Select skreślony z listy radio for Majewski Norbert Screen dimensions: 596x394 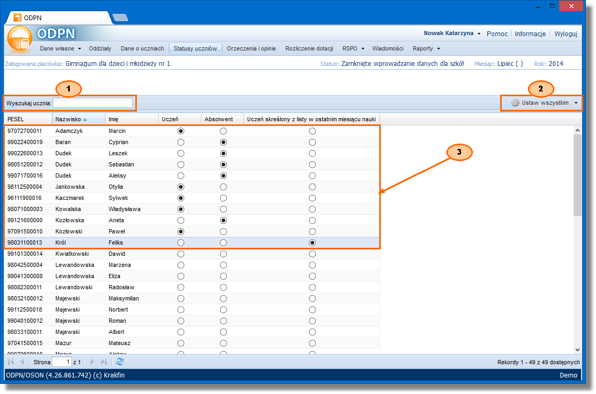point(313,310)
